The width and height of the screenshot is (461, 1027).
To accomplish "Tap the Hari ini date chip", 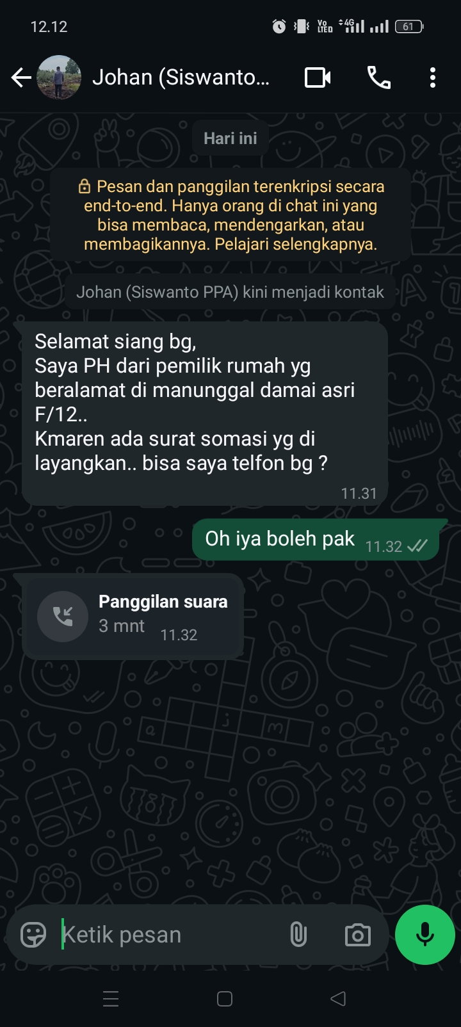I will click(230, 138).
